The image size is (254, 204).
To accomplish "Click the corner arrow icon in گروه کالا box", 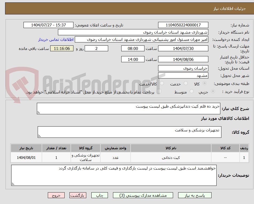I will [39, 136].
